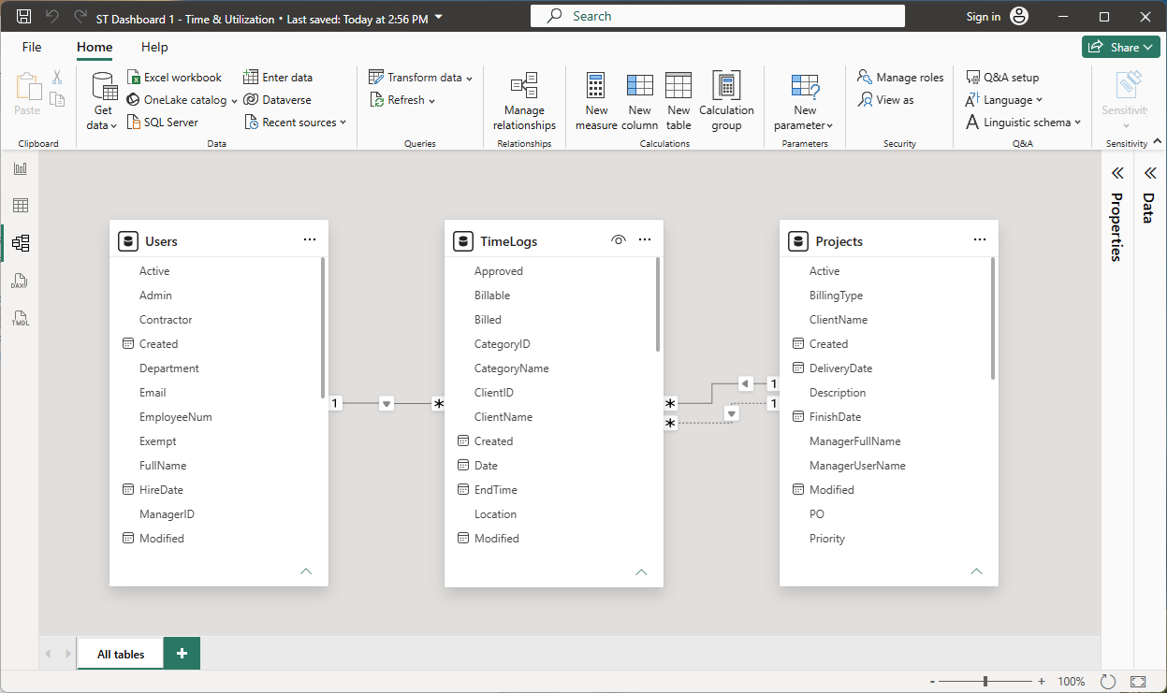Click Fit to screen icon
1167x693 pixels.
[1138, 682]
